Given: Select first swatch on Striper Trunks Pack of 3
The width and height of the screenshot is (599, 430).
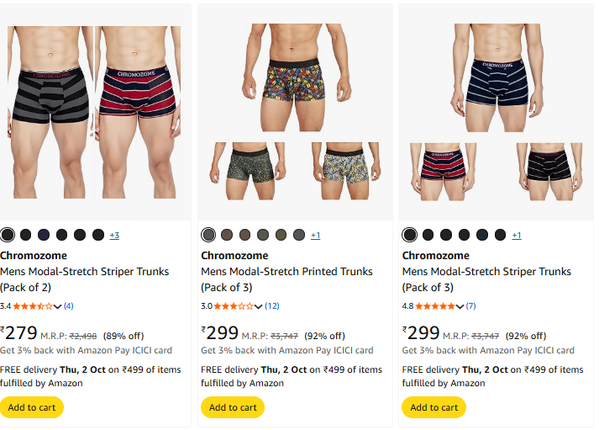Looking at the screenshot, I should tap(410, 235).
